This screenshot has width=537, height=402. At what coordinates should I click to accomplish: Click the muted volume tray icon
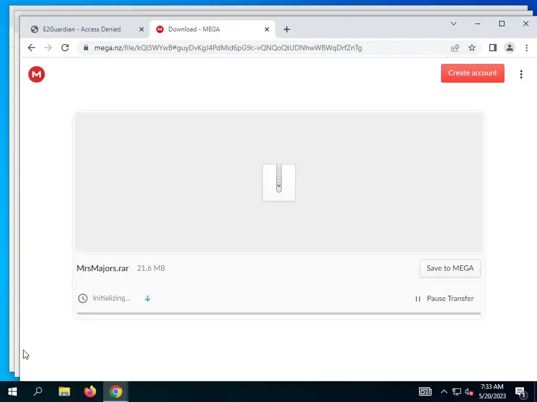[x=469, y=392]
